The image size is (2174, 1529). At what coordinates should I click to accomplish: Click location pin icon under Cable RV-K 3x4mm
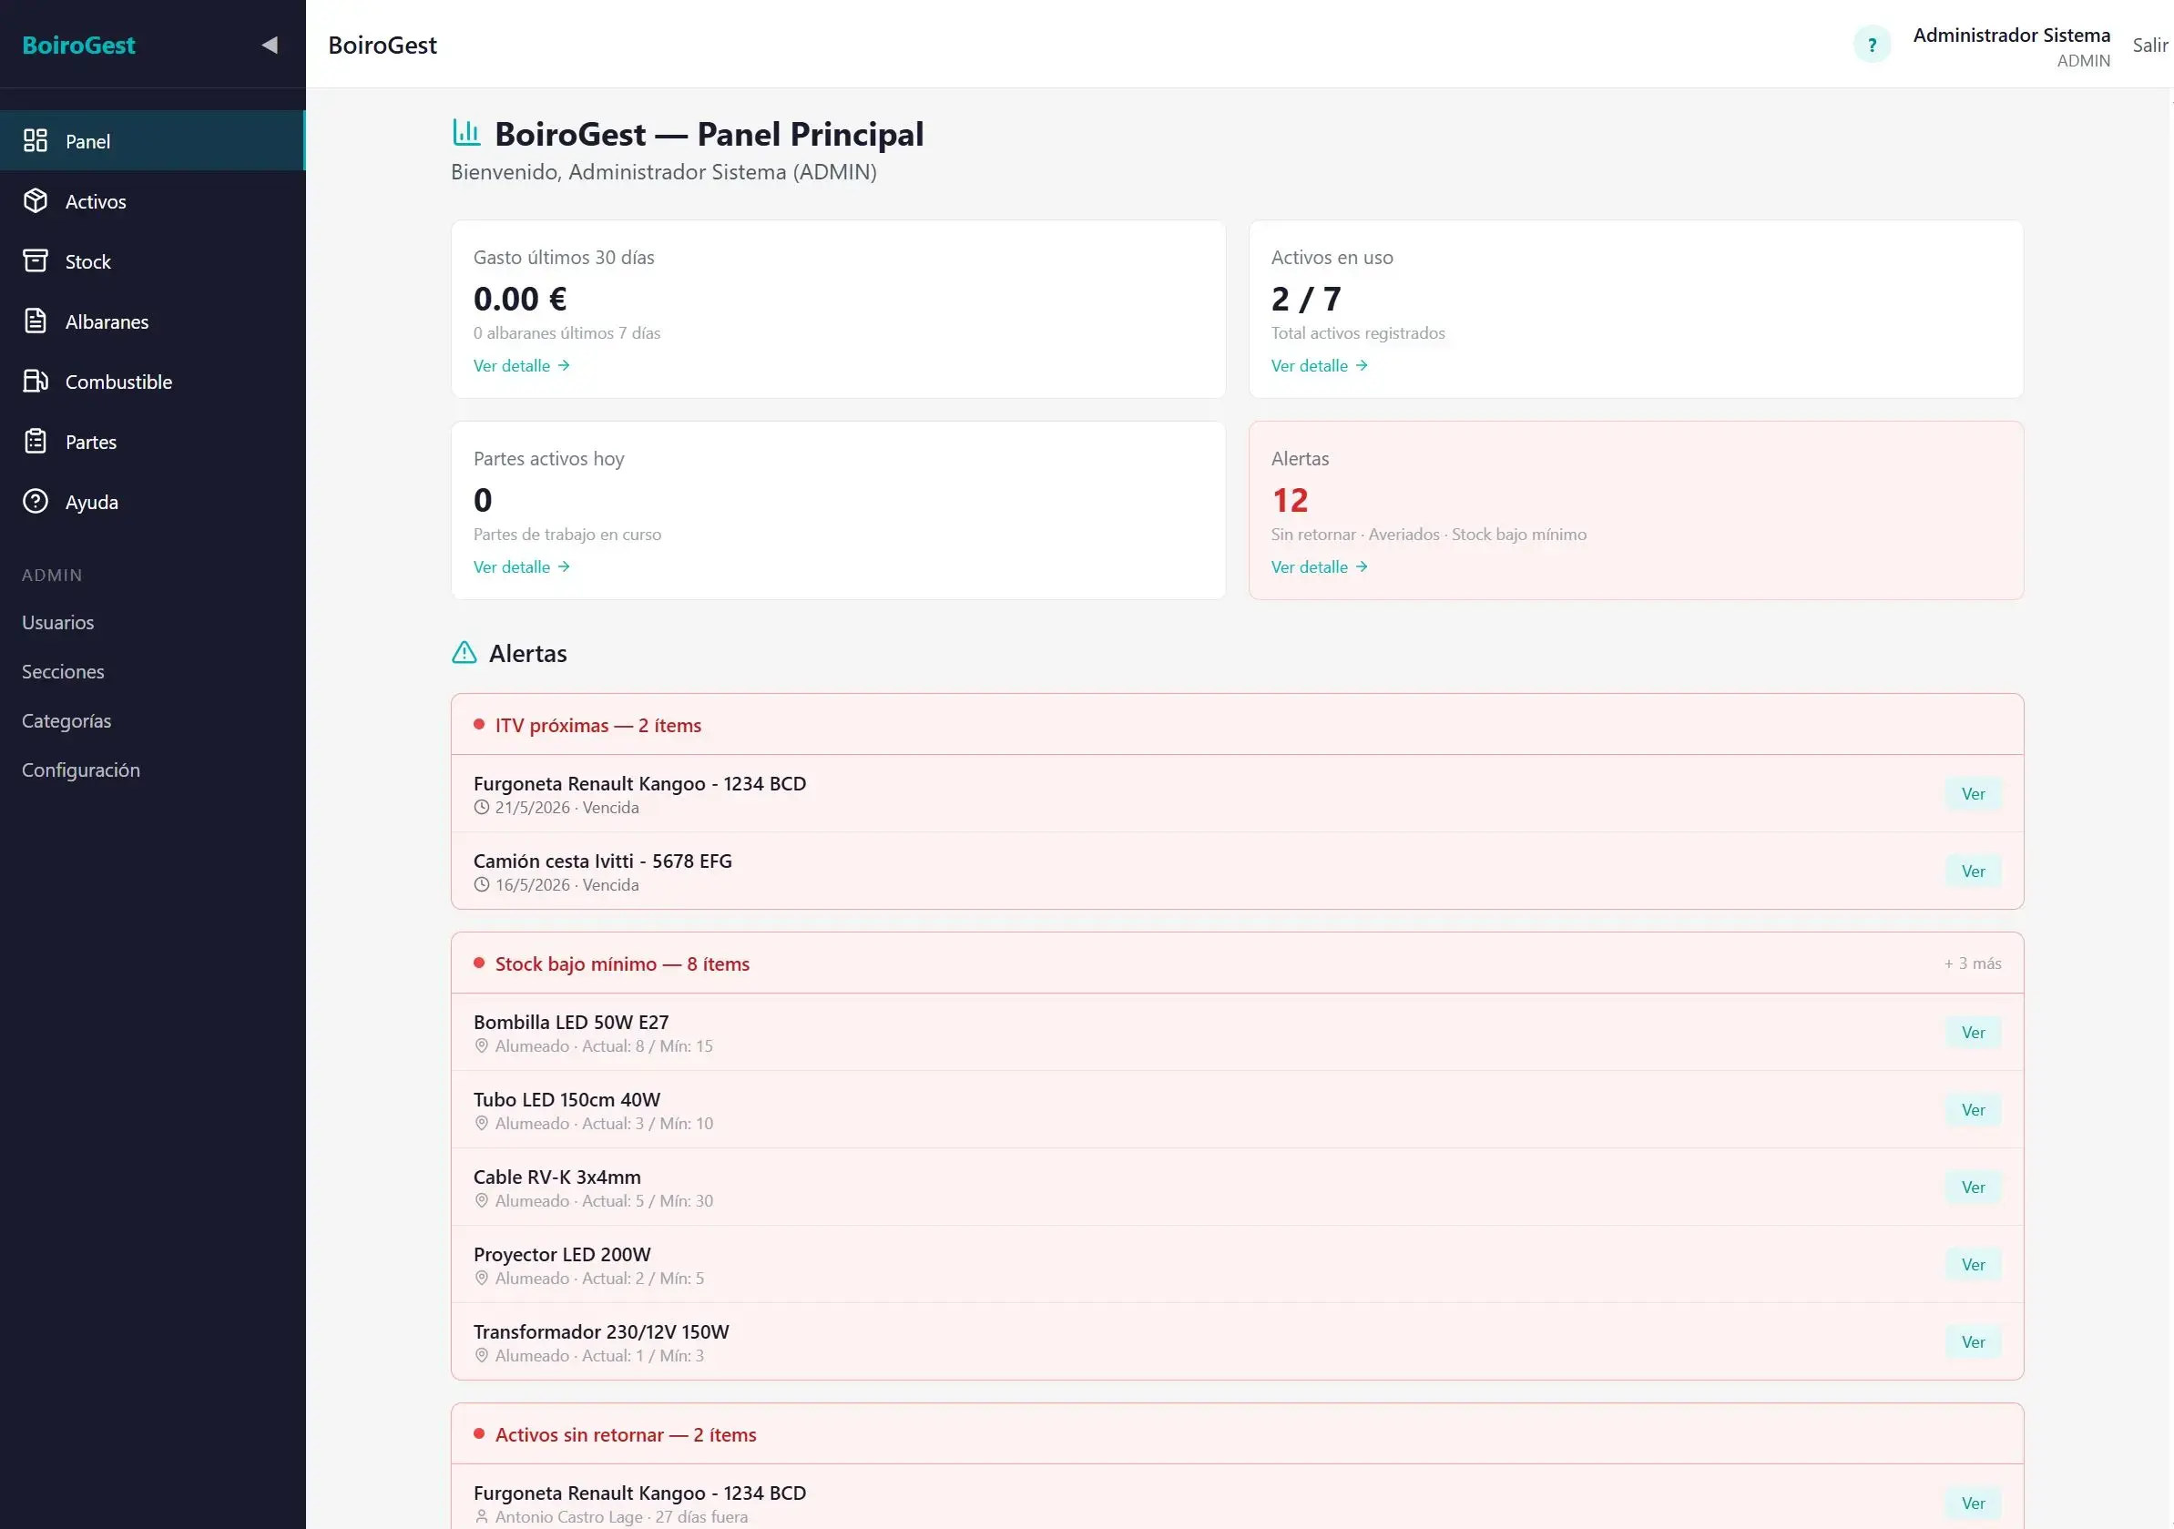(481, 1201)
